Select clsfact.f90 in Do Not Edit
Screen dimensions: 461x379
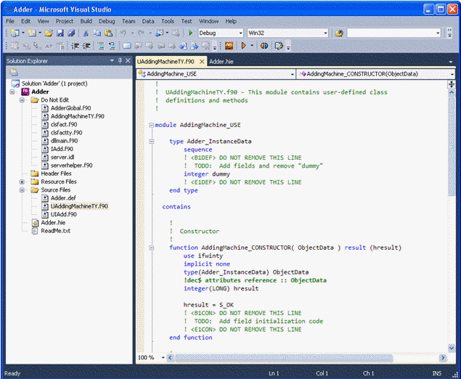point(64,125)
